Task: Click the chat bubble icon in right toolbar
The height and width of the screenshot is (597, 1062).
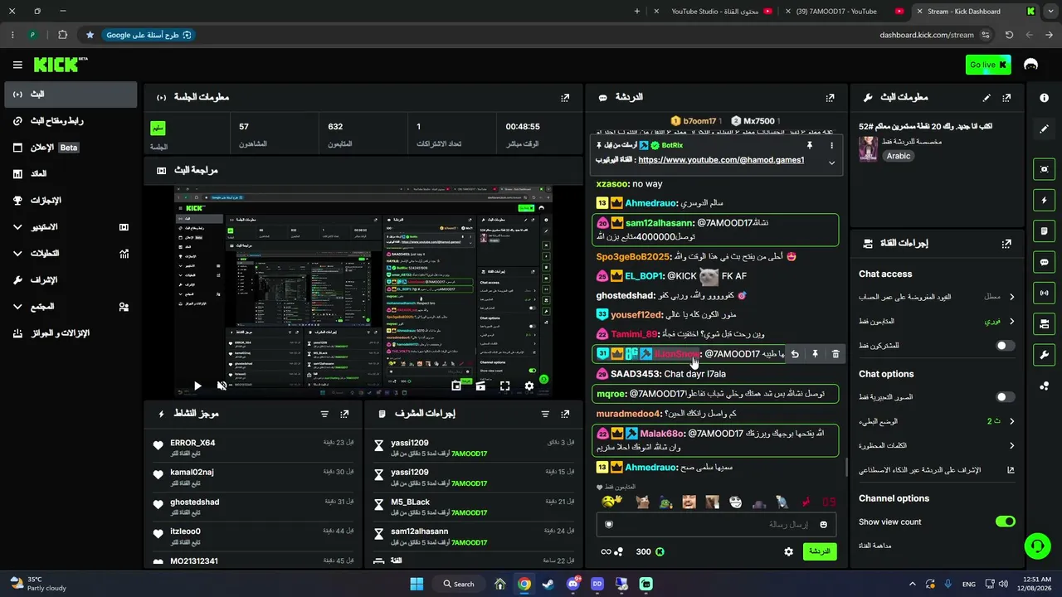Action: [x=1045, y=262]
